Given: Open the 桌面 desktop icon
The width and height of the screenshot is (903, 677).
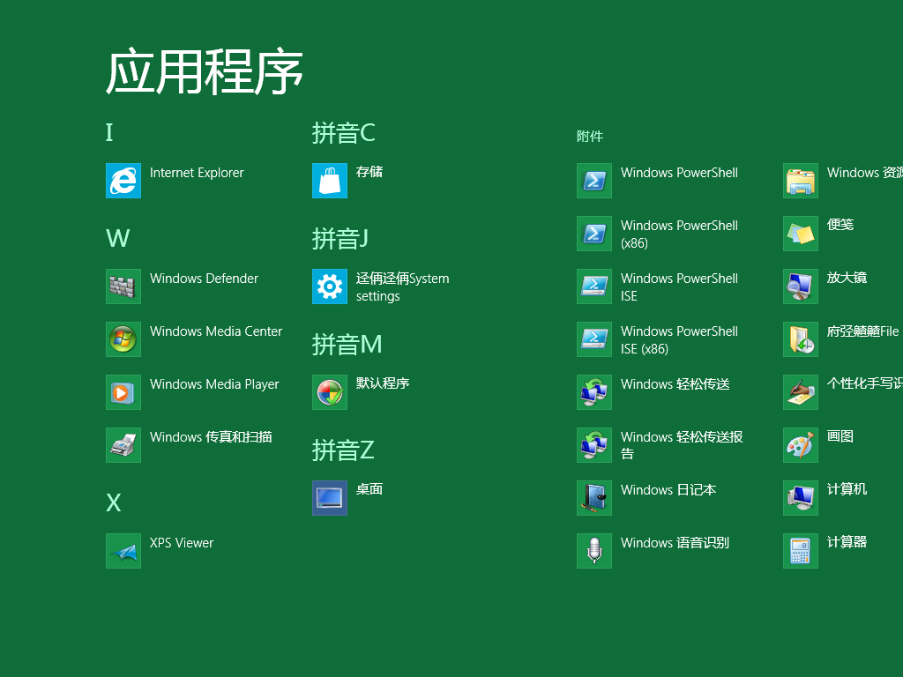Looking at the screenshot, I should click(330, 498).
